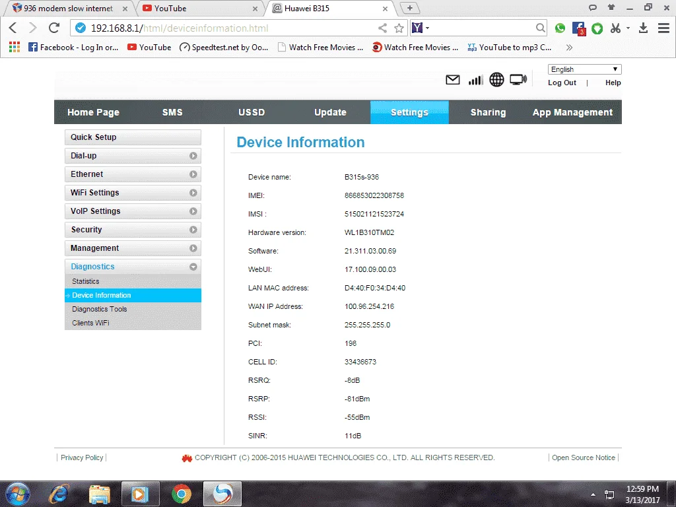This screenshot has width=676, height=507.
Task: Expand the Security menu section
Action: point(133,230)
